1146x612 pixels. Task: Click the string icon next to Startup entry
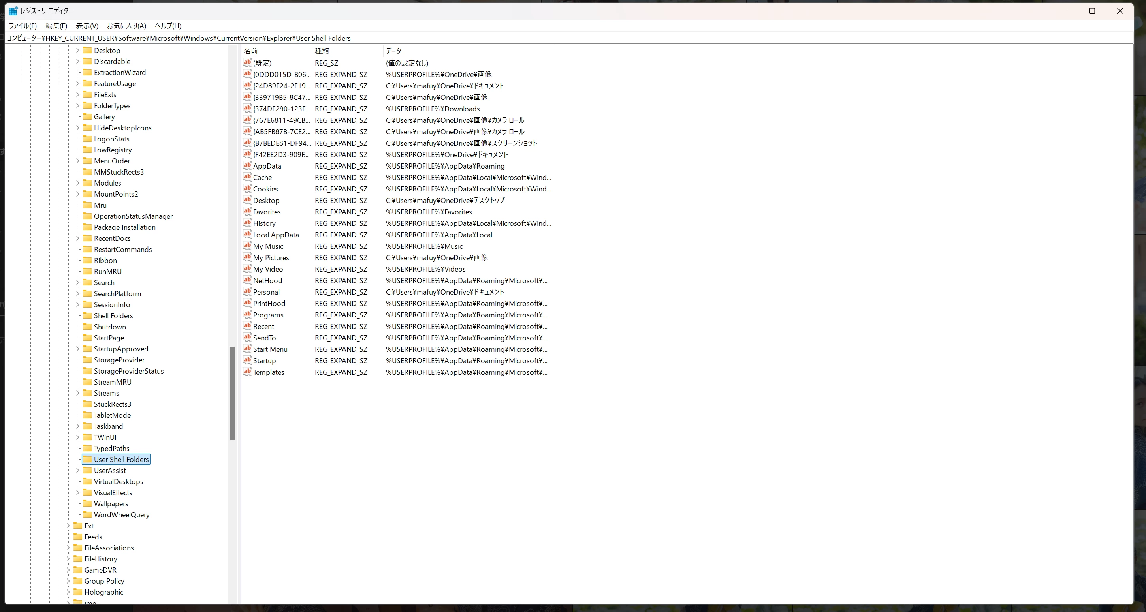click(x=247, y=361)
